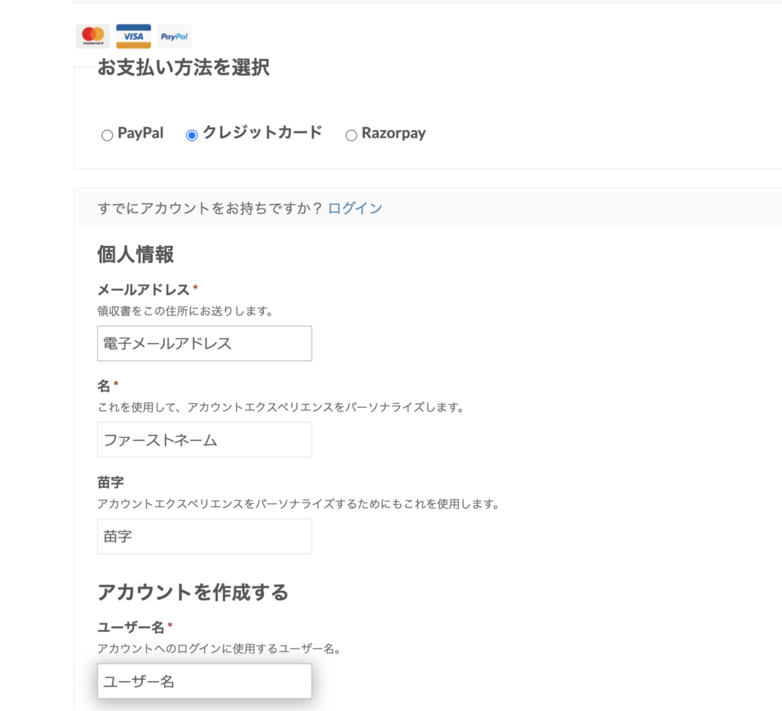Click the 名 label above the first name field

pos(104,386)
